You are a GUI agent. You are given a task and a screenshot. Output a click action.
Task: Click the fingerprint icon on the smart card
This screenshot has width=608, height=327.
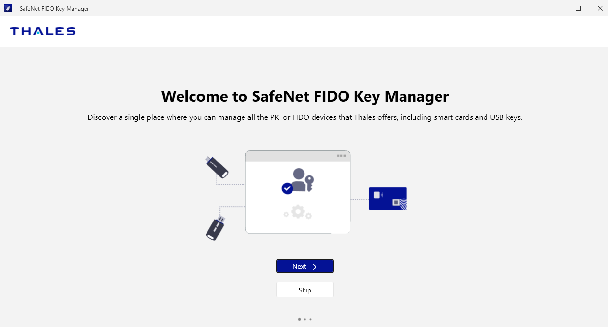pyautogui.click(x=402, y=205)
